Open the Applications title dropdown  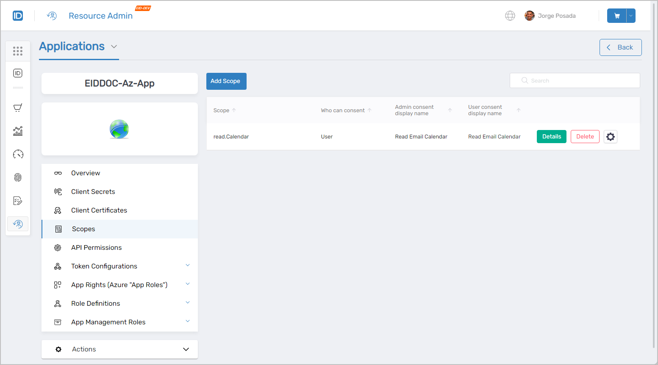114,47
